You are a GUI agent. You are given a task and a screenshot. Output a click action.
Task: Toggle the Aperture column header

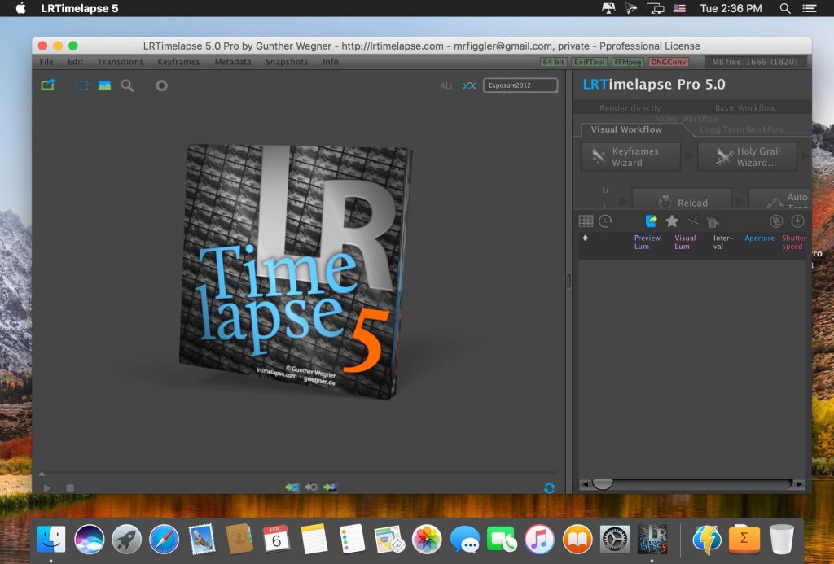click(759, 238)
